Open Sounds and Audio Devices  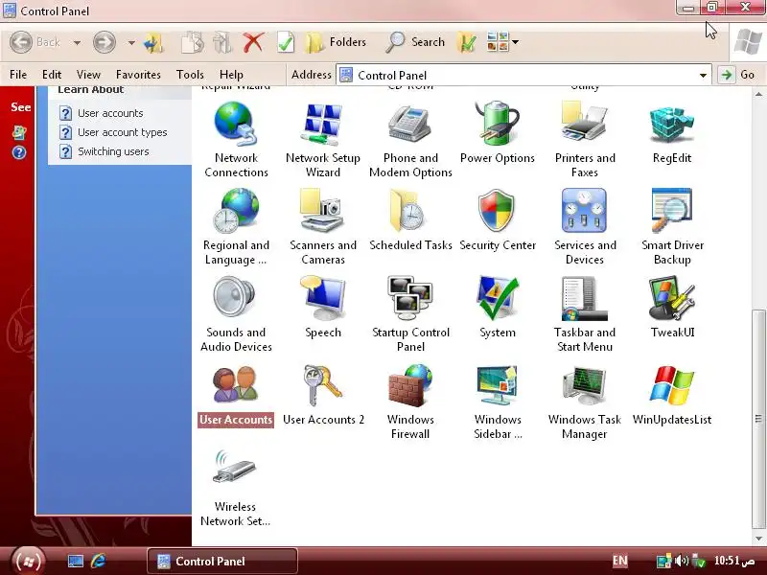pyautogui.click(x=236, y=313)
